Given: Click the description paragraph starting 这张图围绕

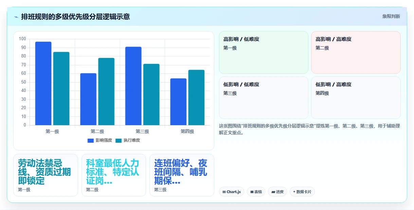Looking at the screenshot, I should [309, 129].
